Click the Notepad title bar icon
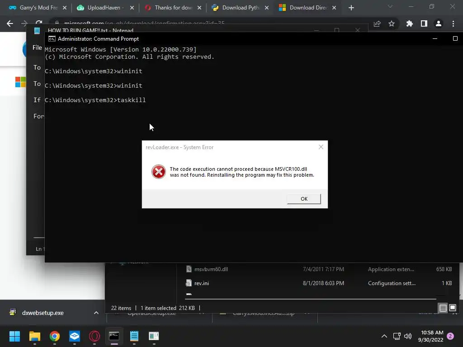Screen dimensions: 463x347 pyautogui.click(x=37, y=30)
